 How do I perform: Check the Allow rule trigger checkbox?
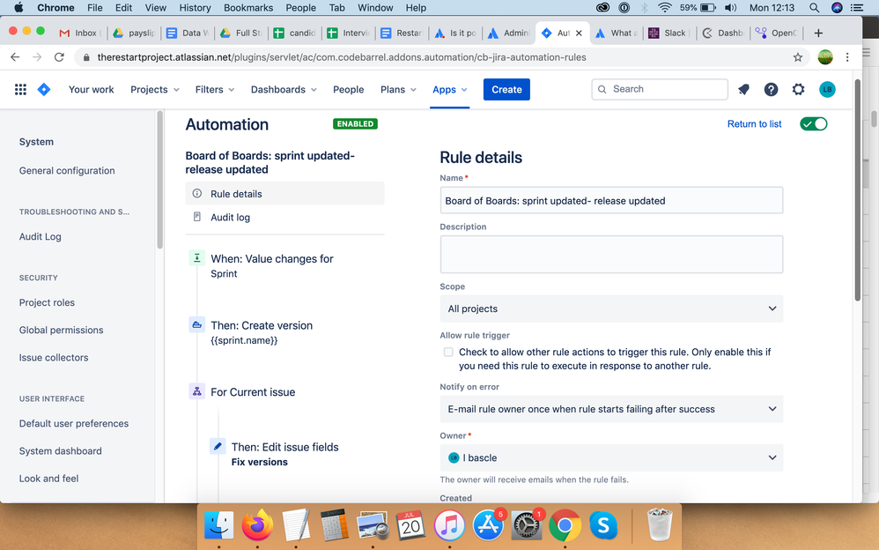pos(448,352)
